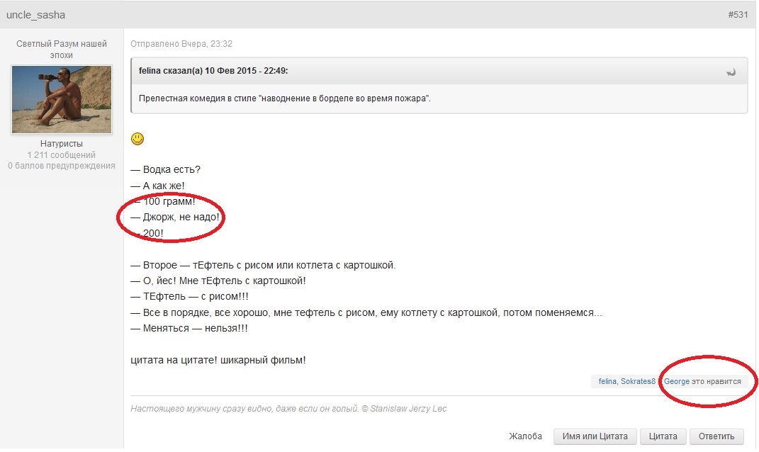Open felina's profile in the likes list

click(607, 381)
